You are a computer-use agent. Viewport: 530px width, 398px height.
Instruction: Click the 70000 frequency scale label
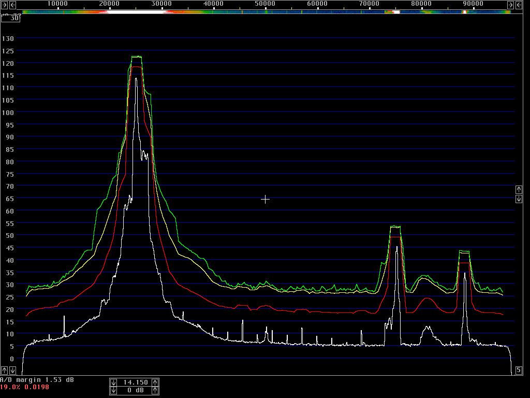point(369,4)
